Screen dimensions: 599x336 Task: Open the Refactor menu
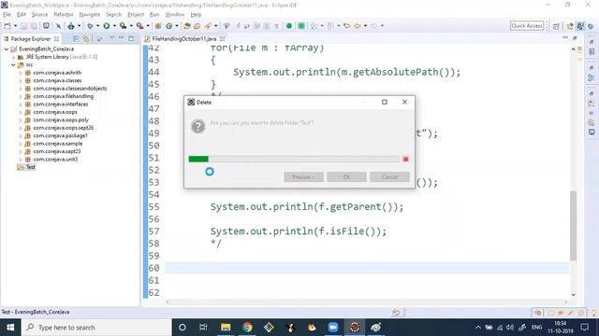pos(64,15)
